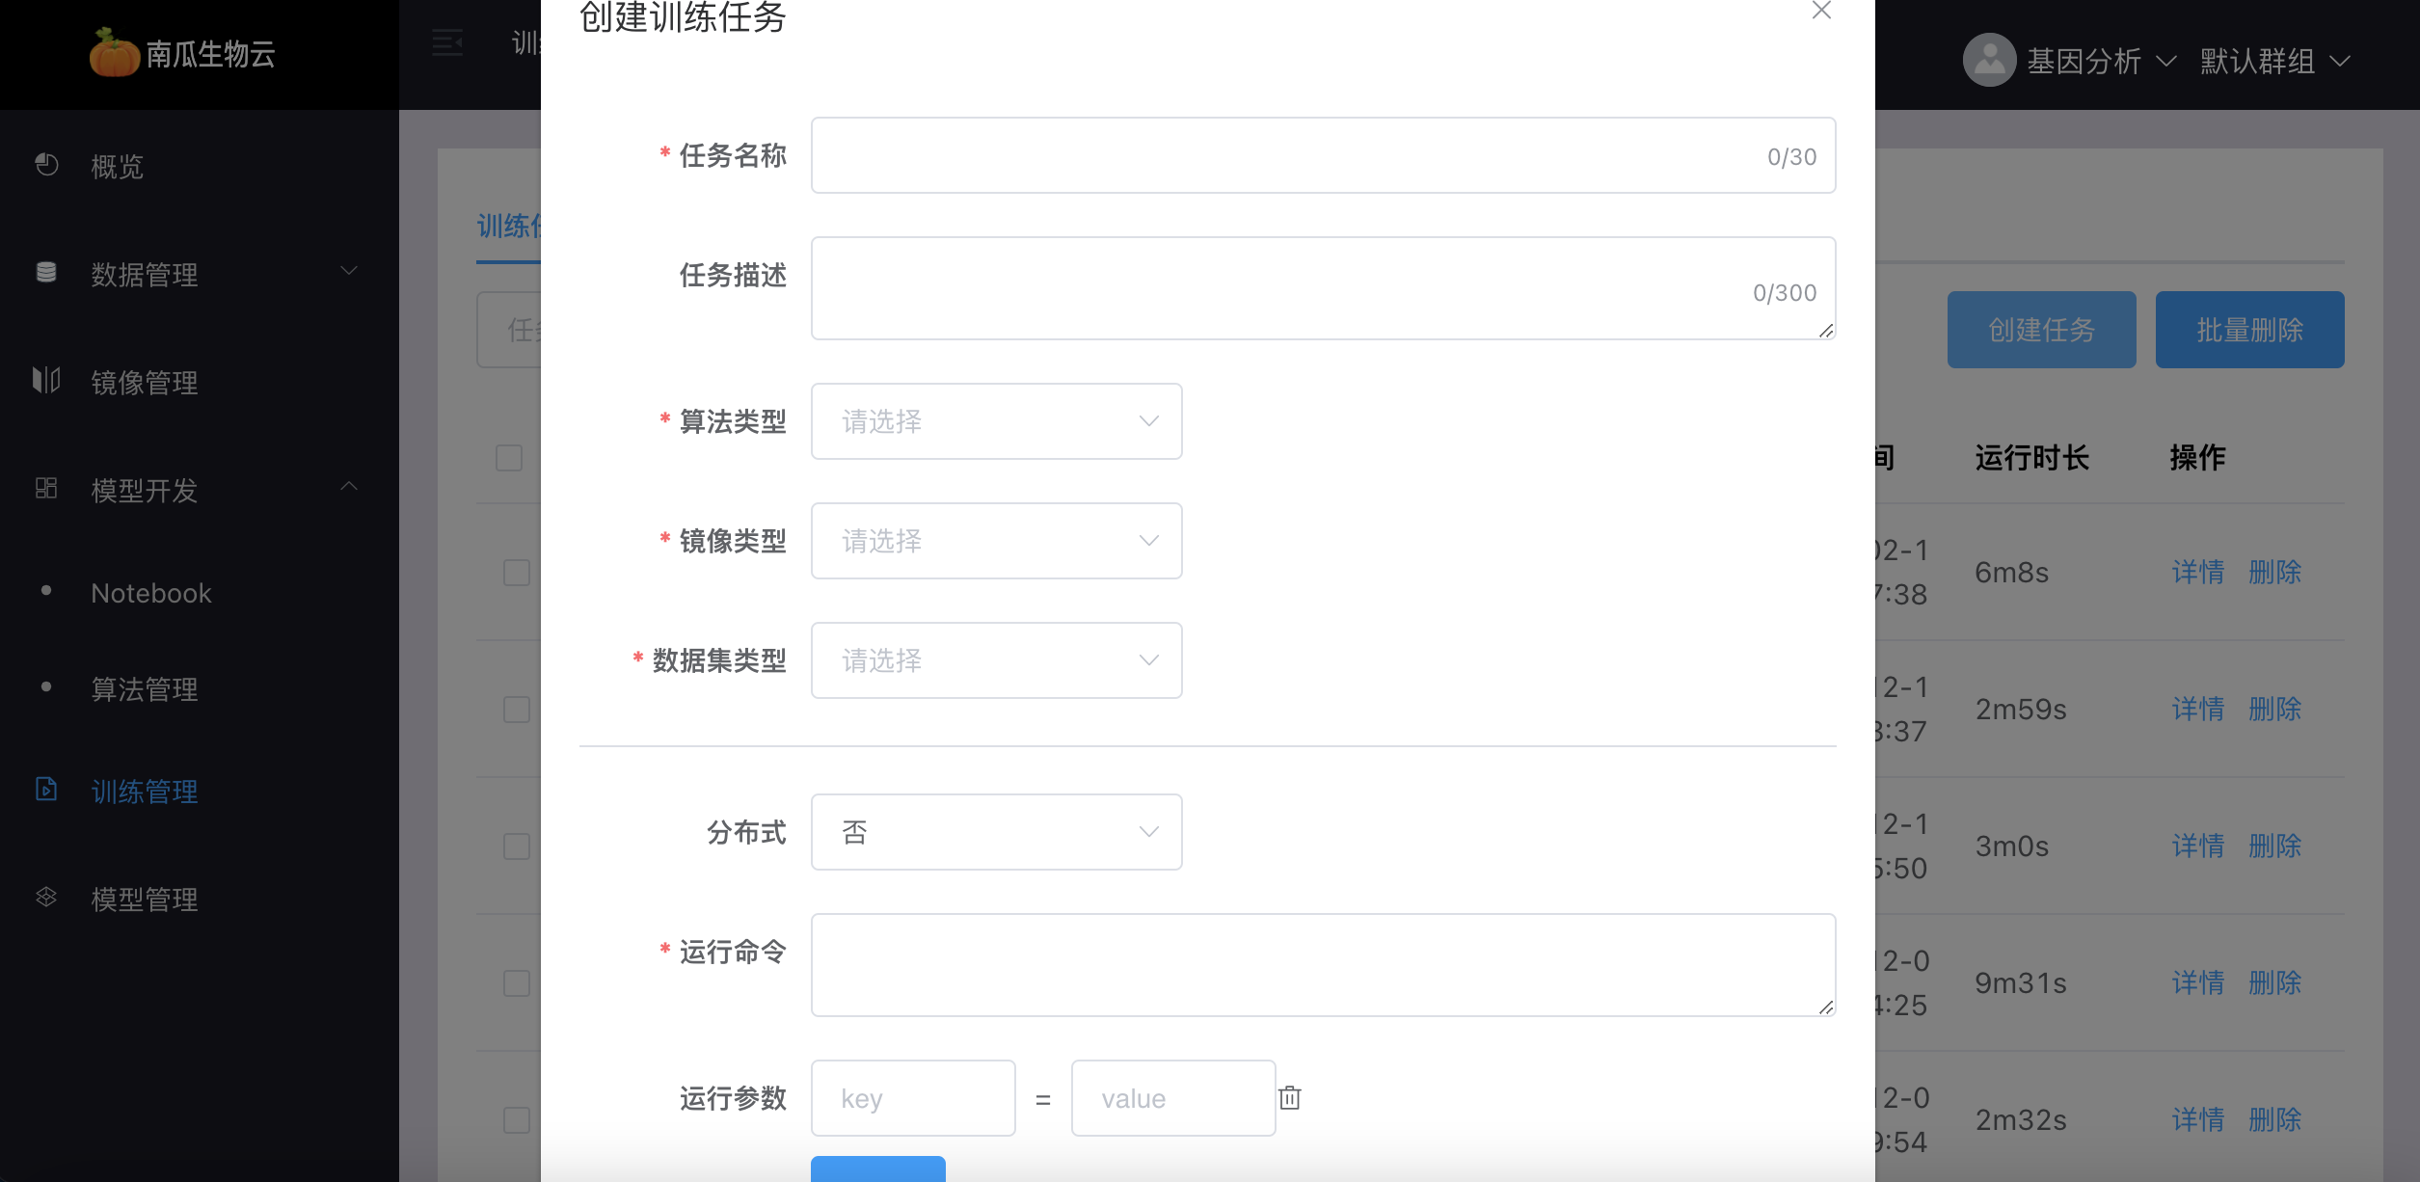This screenshot has width=2420, height=1182.
Task: Click the database icon next to 数据管理
Action: (46, 272)
